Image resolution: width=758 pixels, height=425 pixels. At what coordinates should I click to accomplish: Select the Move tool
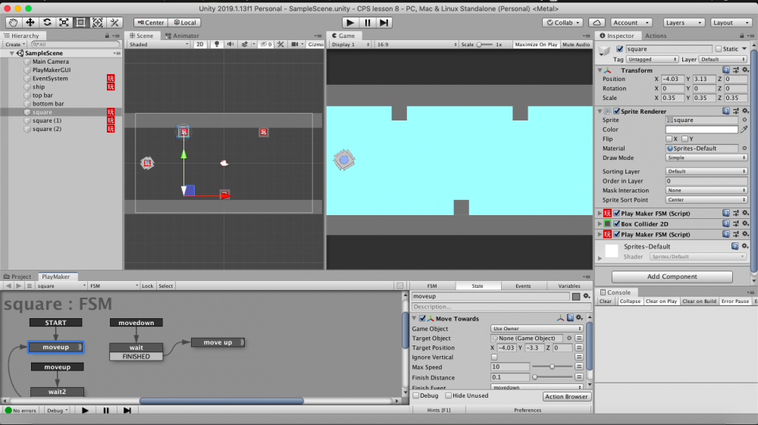tap(30, 23)
